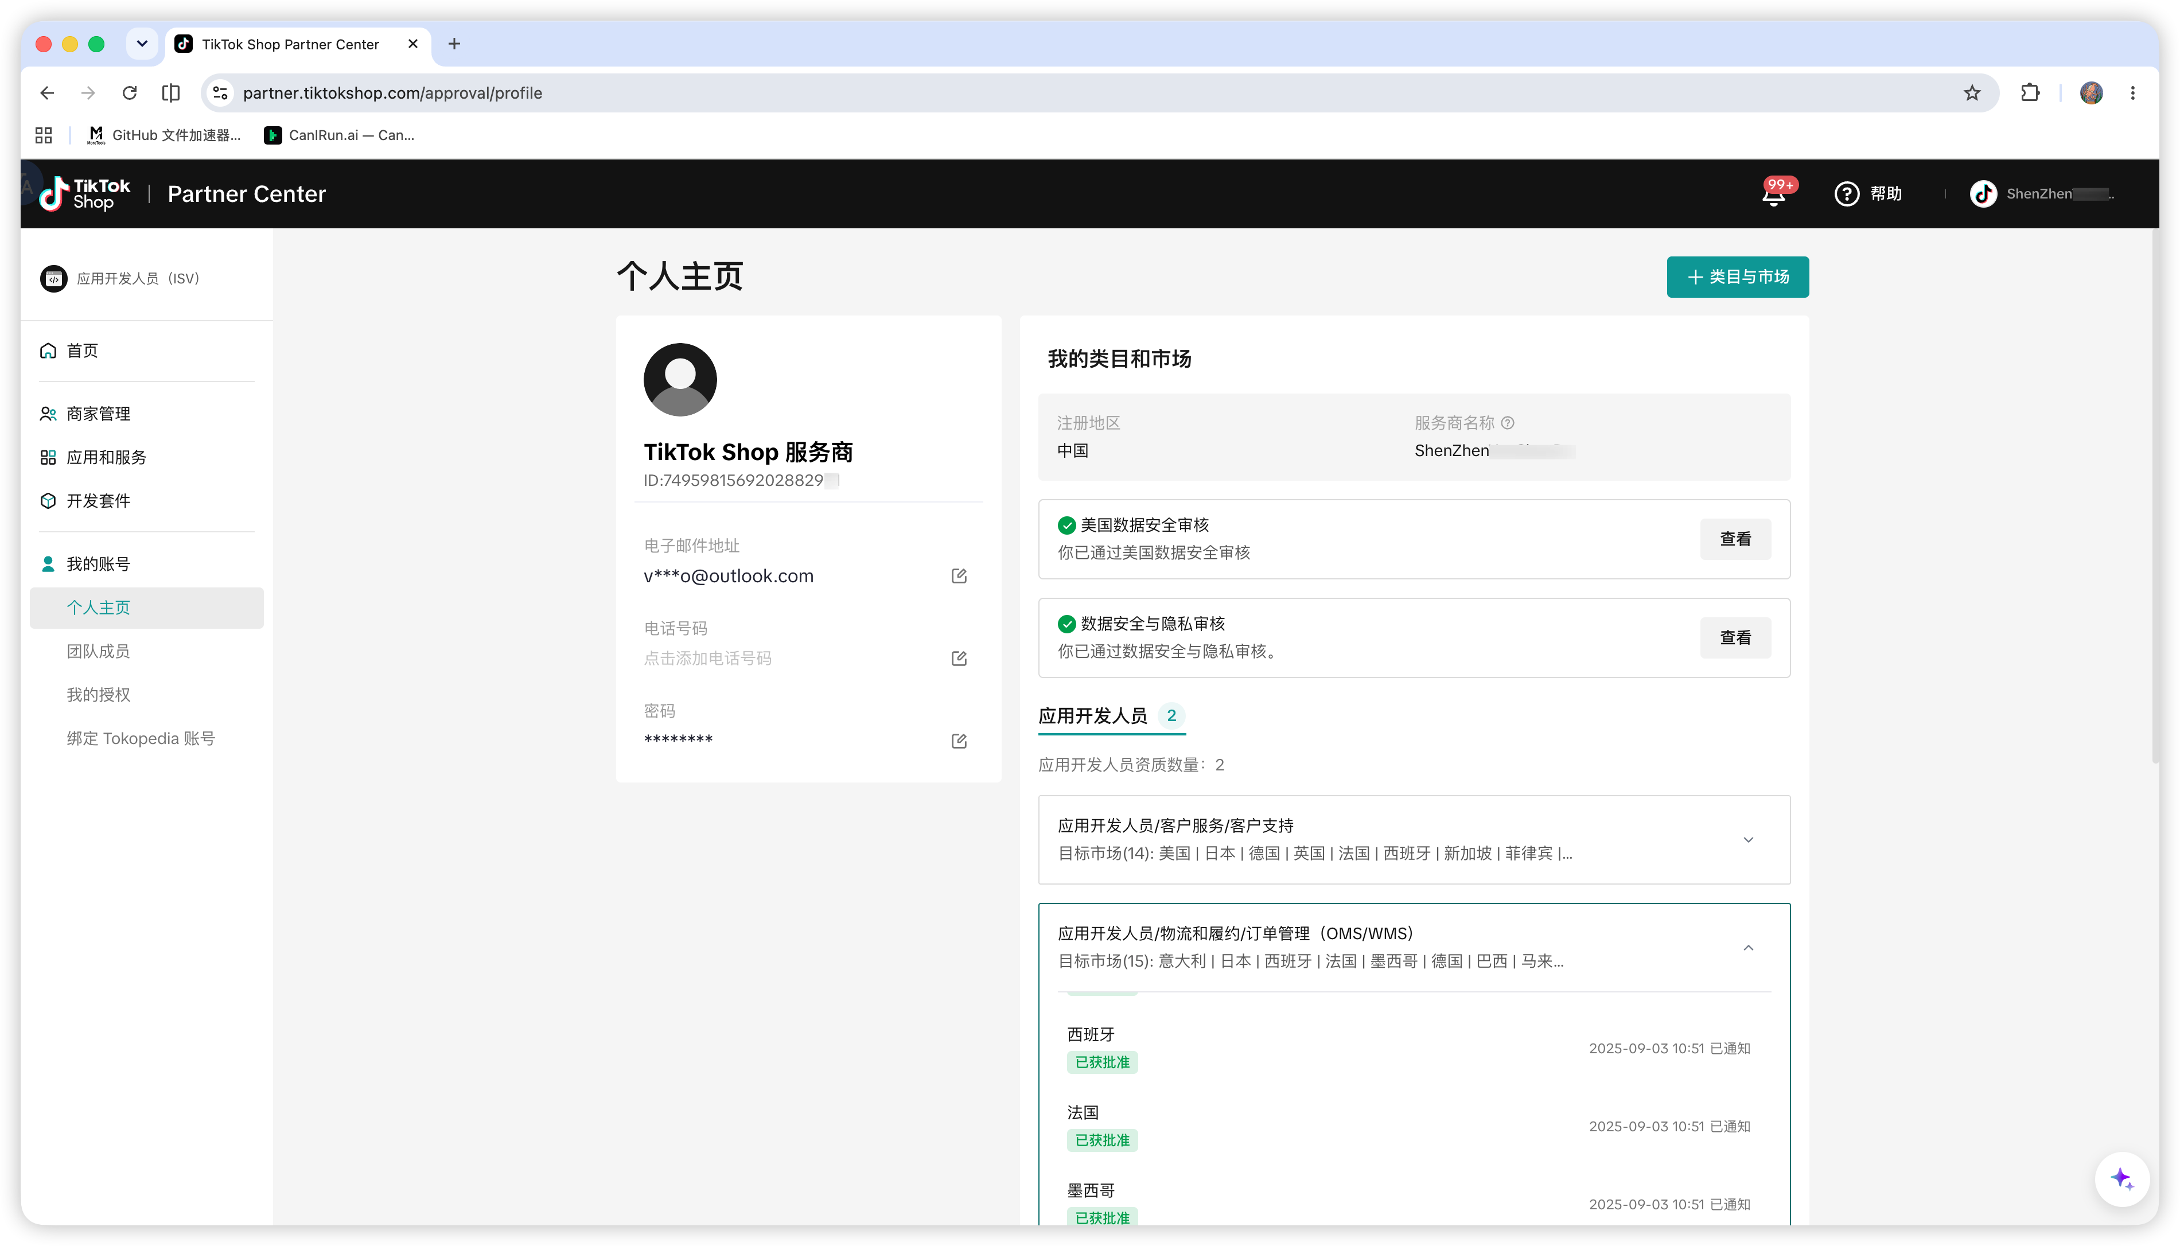Screen dimensions: 2180x1246
Task: Open the browser extensions puzzle icon
Action: point(2030,92)
